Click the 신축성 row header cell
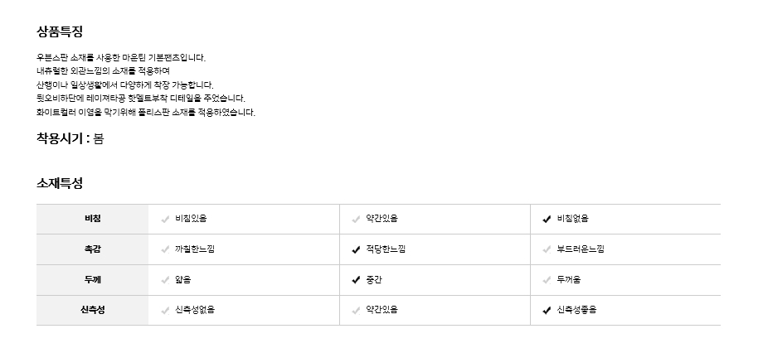Viewport: 763px width, 348px height. point(92,311)
